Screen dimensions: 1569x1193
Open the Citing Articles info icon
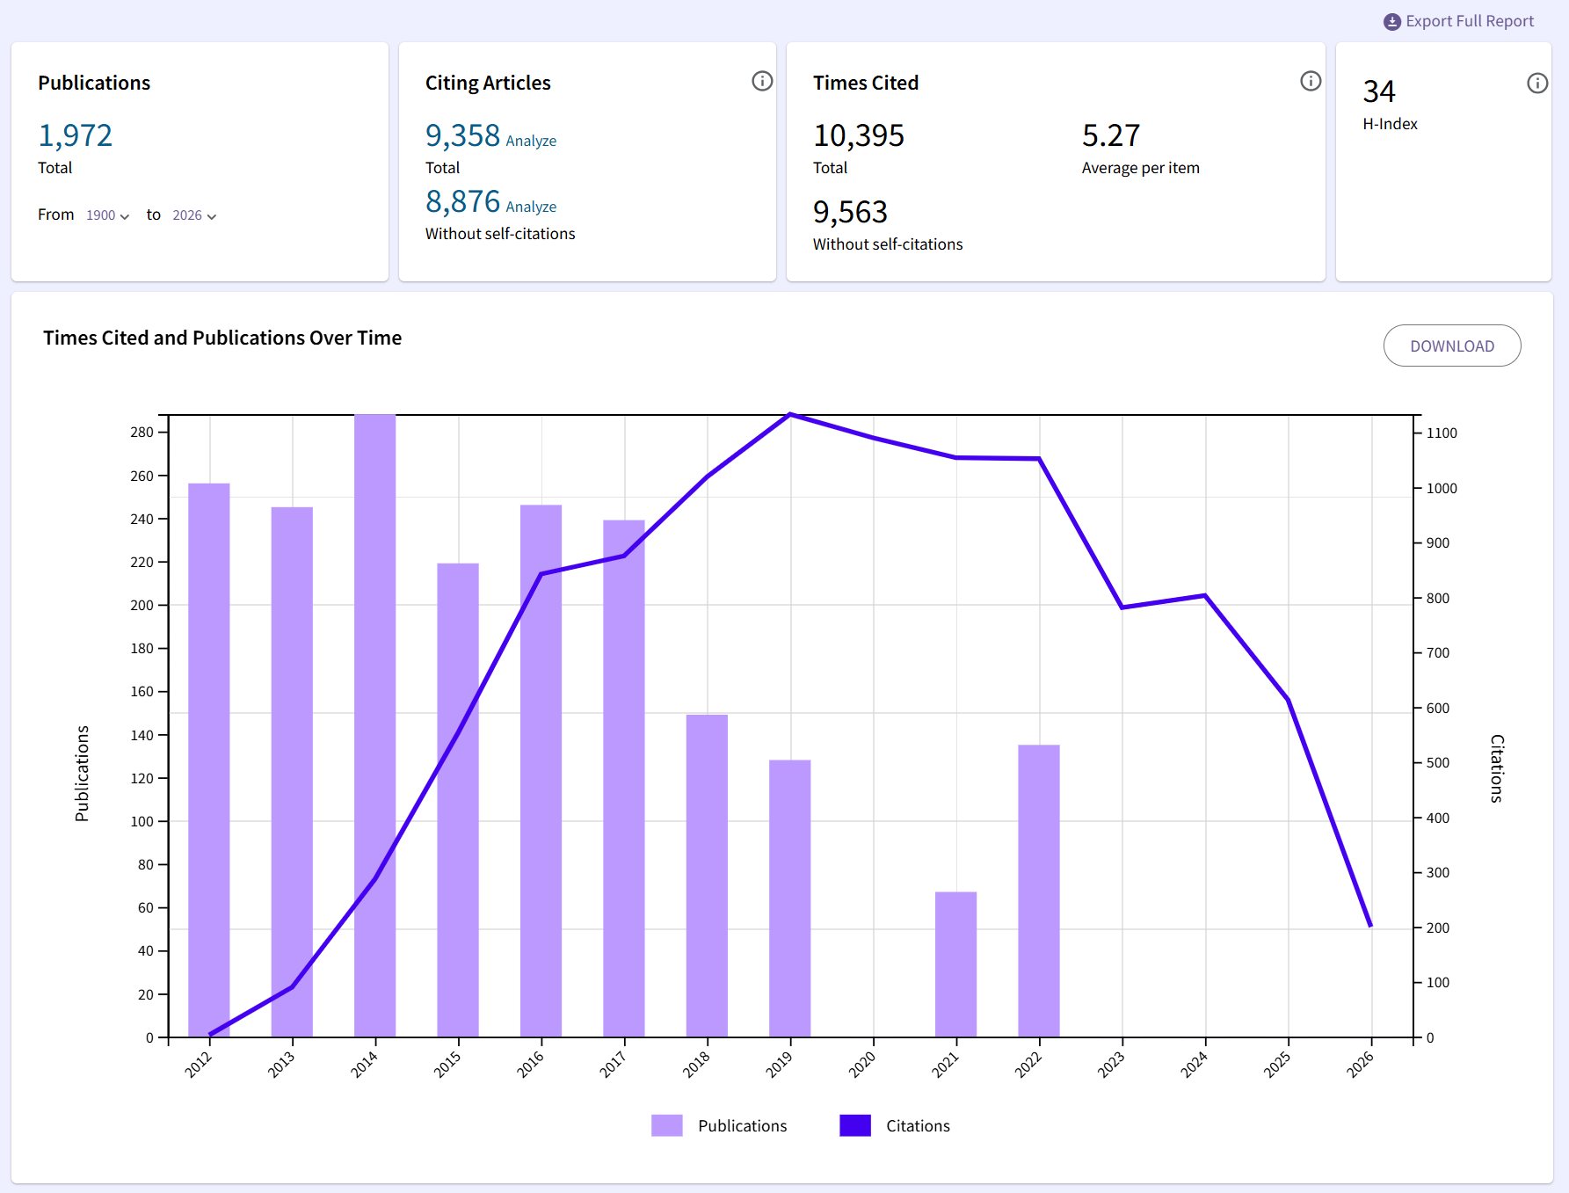coord(762,81)
